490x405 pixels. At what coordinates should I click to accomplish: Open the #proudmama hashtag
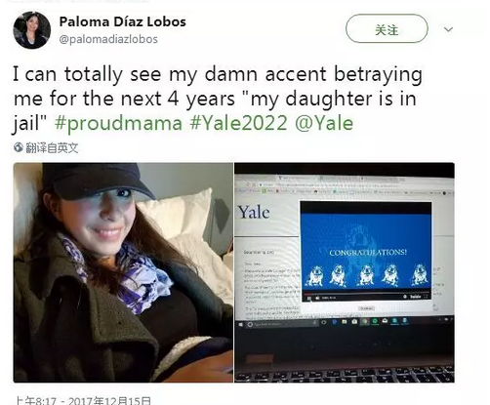pyautogui.click(x=118, y=124)
